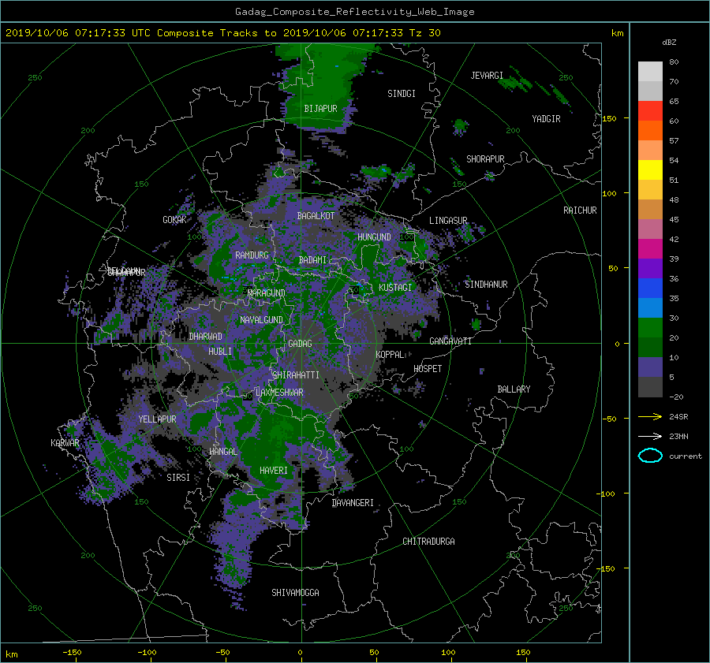Select the bright yellow swatch in dBZ legend
This screenshot has height=663, width=710.
tap(650, 170)
